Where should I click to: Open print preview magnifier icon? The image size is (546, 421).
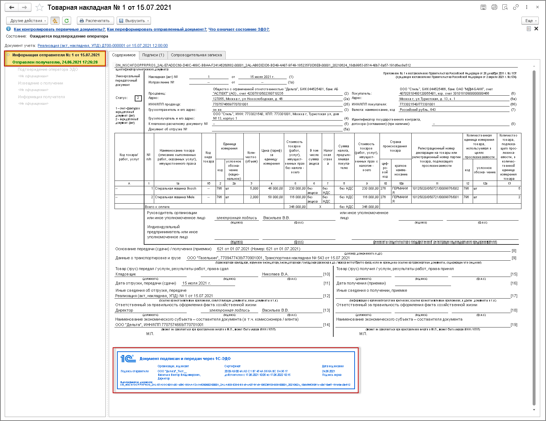[x=505, y=7]
